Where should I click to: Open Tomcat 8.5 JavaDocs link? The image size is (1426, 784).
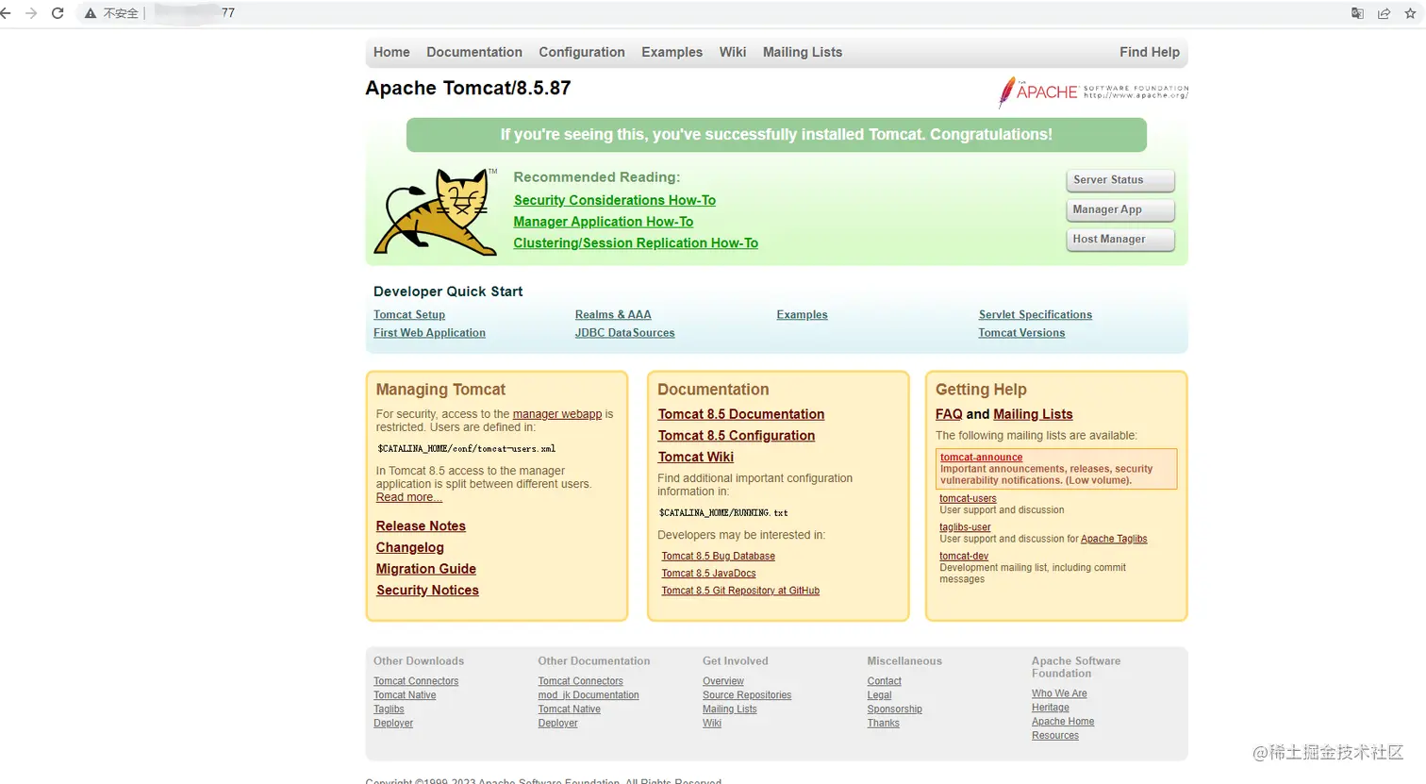pos(709,573)
